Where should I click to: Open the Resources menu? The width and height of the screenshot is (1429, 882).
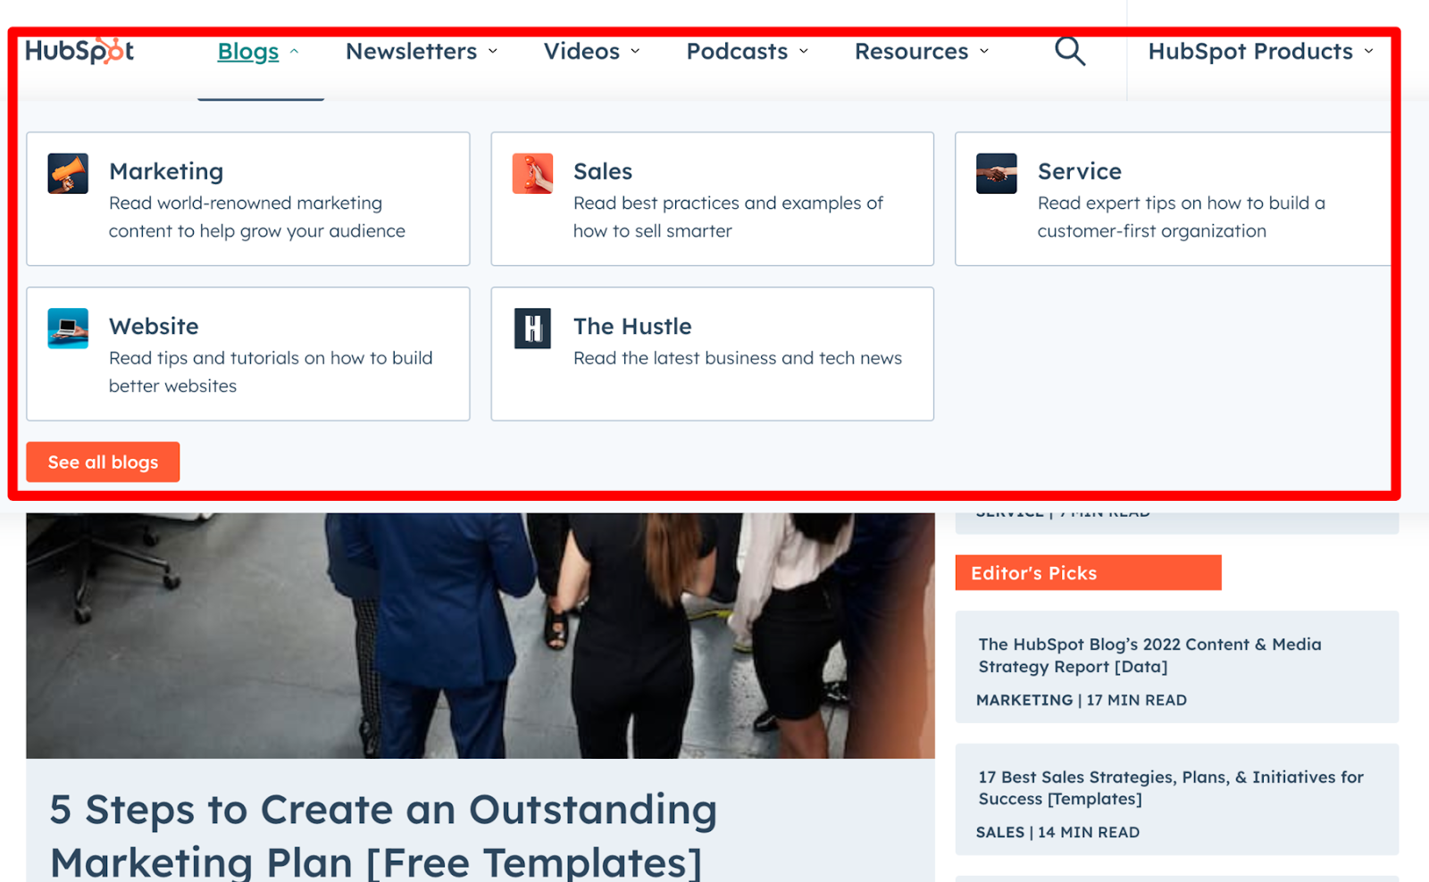(x=911, y=52)
